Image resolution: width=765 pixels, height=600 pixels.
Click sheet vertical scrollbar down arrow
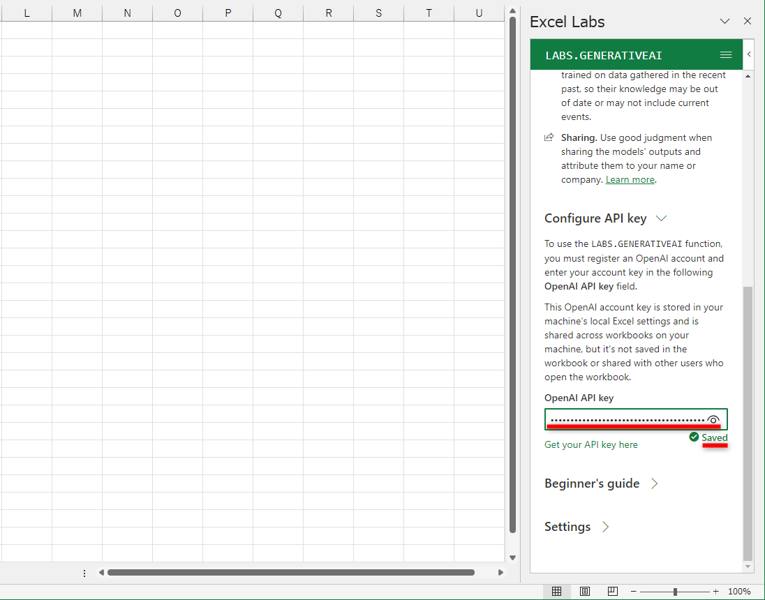512,557
